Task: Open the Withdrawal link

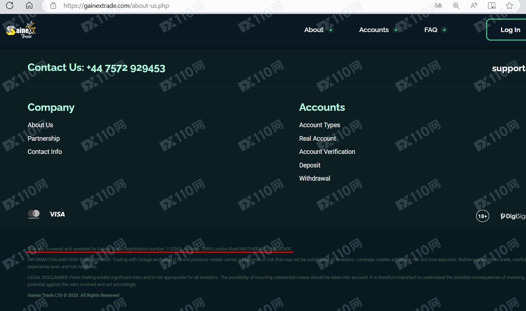Action: [315, 178]
